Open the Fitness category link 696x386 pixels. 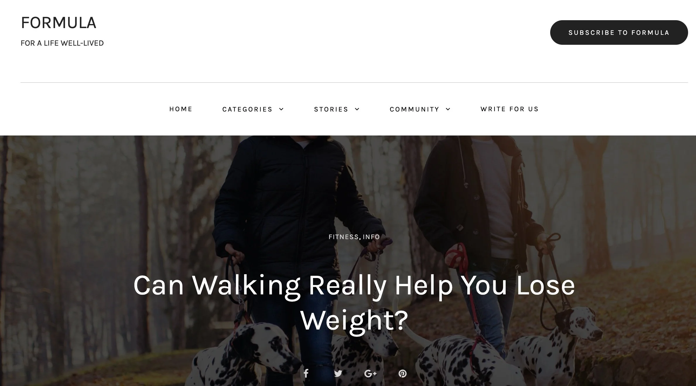pyautogui.click(x=344, y=237)
